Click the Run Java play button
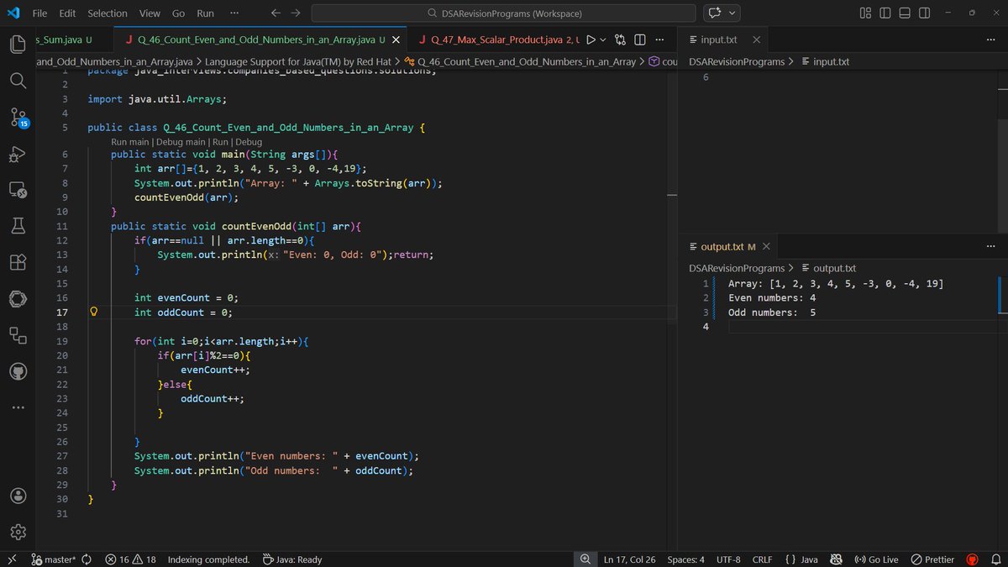Image resolution: width=1008 pixels, height=567 pixels. click(x=591, y=39)
